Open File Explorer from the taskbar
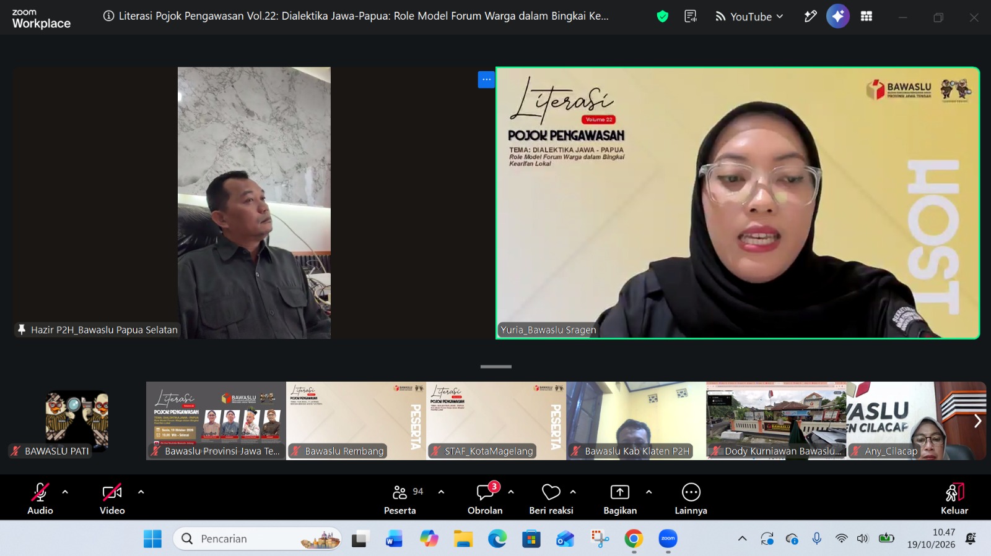991x556 pixels. pos(463,539)
